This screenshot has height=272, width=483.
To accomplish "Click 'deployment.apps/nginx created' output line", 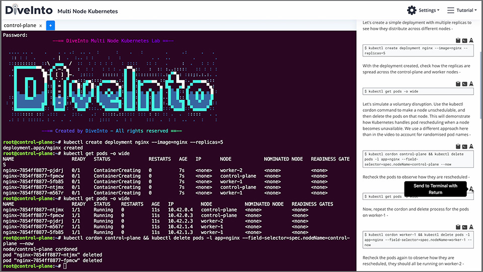I will click(43, 148).
